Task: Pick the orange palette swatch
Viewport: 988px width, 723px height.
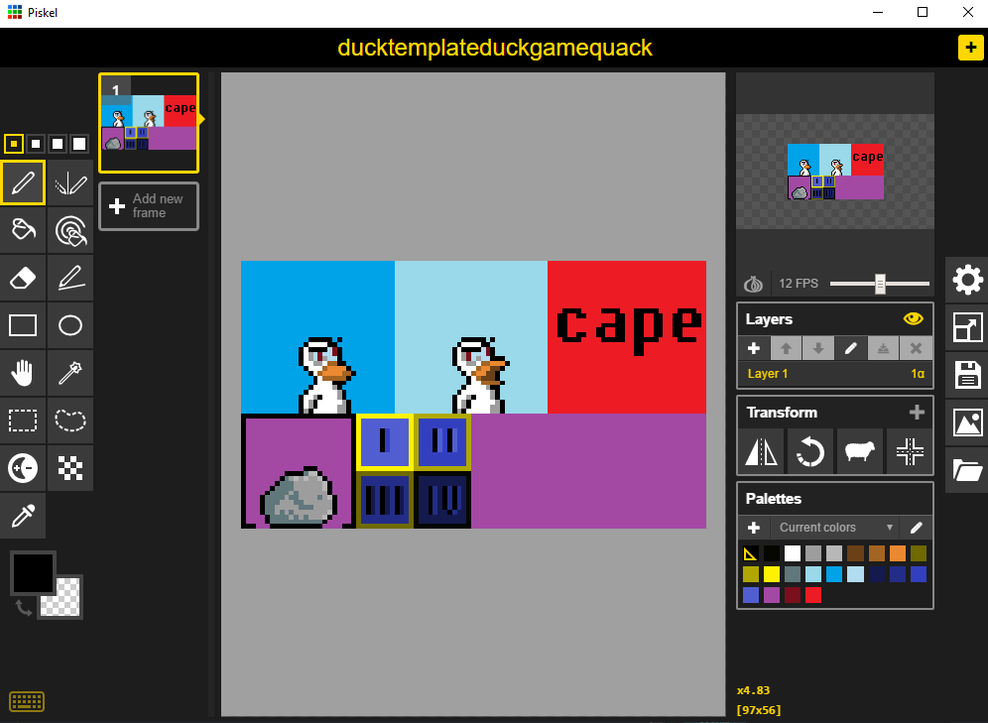Action: (x=898, y=553)
